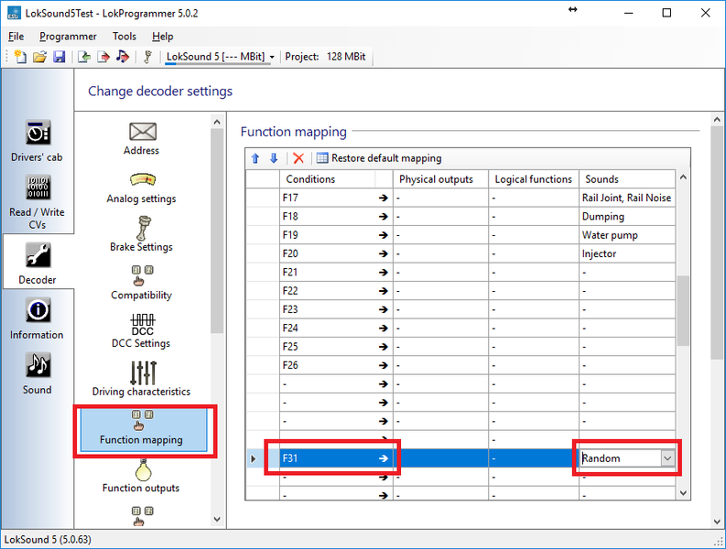Open the File menu
Image resolution: width=726 pixels, height=549 pixels.
[x=16, y=36]
